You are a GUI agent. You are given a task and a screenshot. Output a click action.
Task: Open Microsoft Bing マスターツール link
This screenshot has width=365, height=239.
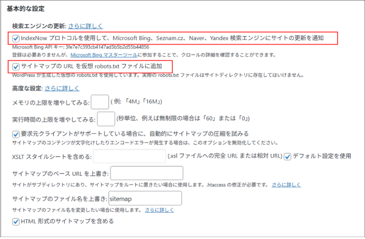pyautogui.click(x=104, y=55)
